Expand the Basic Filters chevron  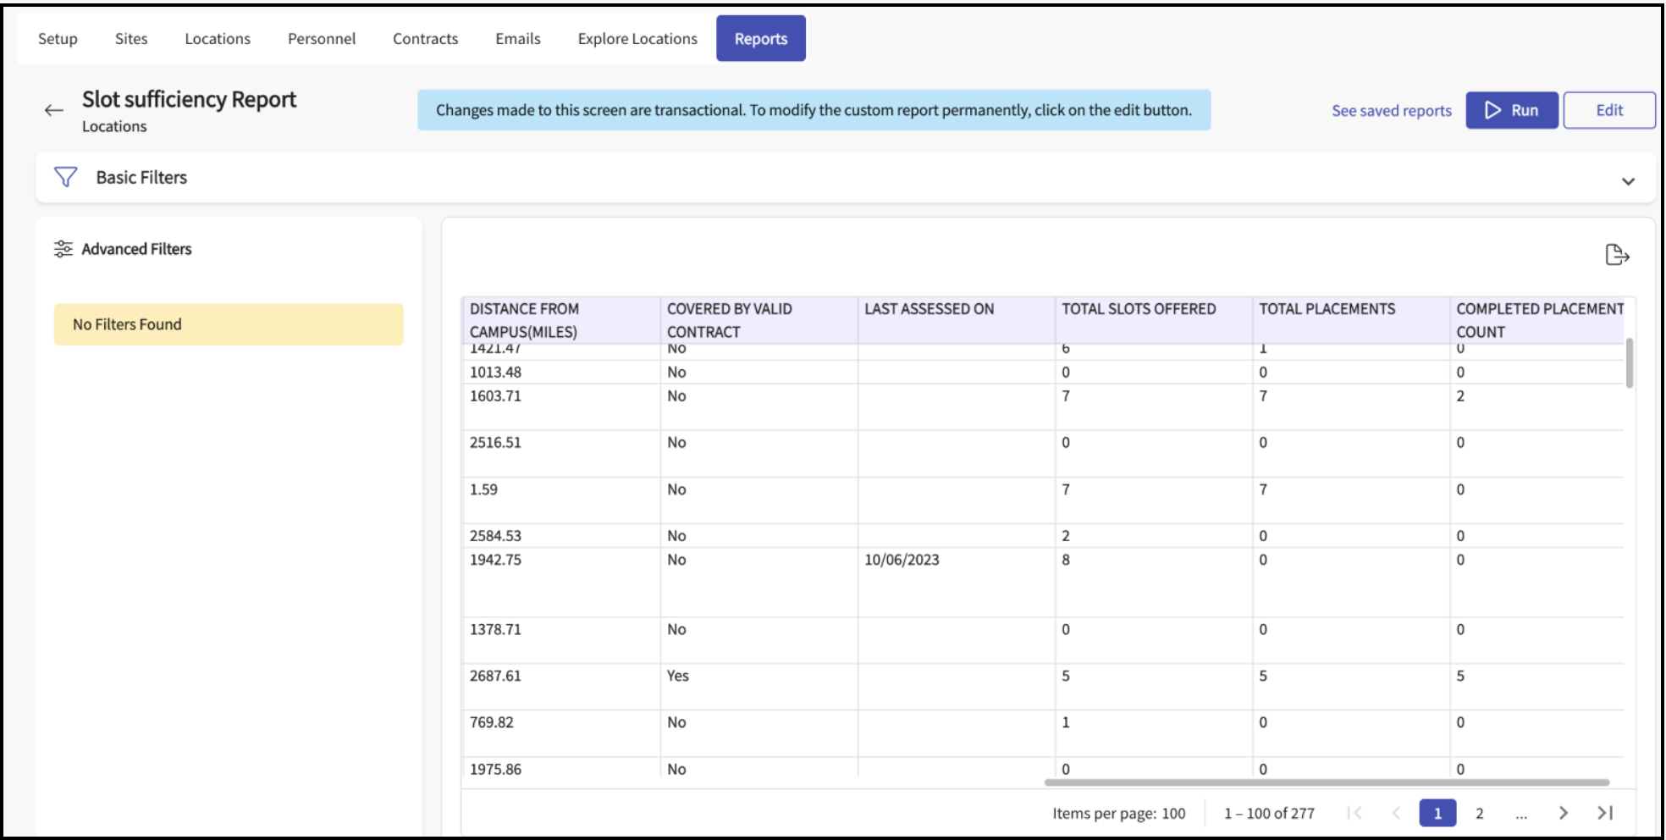click(x=1627, y=181)
